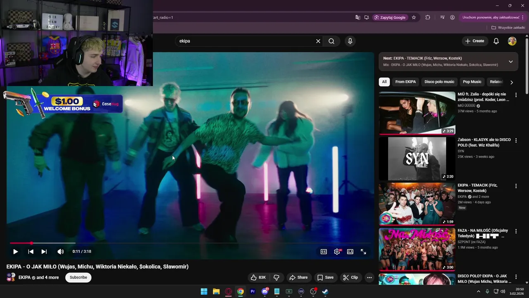This screenshot has width=529, height=298.
Task: Start voice search with microphone
Action: 350,41
